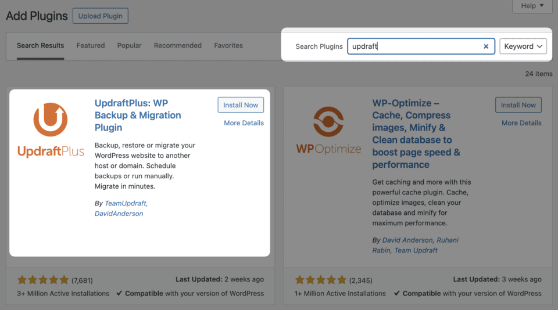Image resolution: width=558 pixels, height=310 pixels.
Task: Open the WP-Optimize plugin title link
Action: click(x=416, y=134)
